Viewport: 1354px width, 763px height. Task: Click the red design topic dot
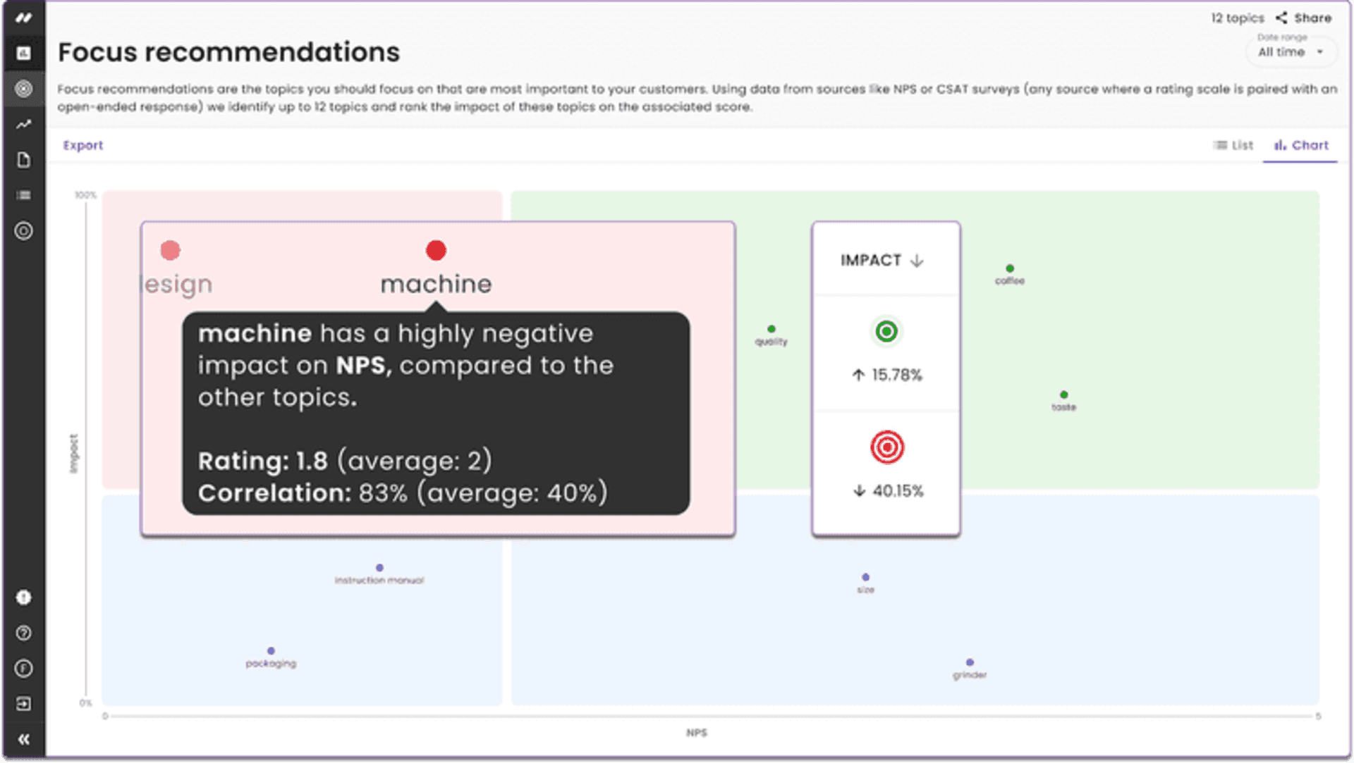coord(170,250)
